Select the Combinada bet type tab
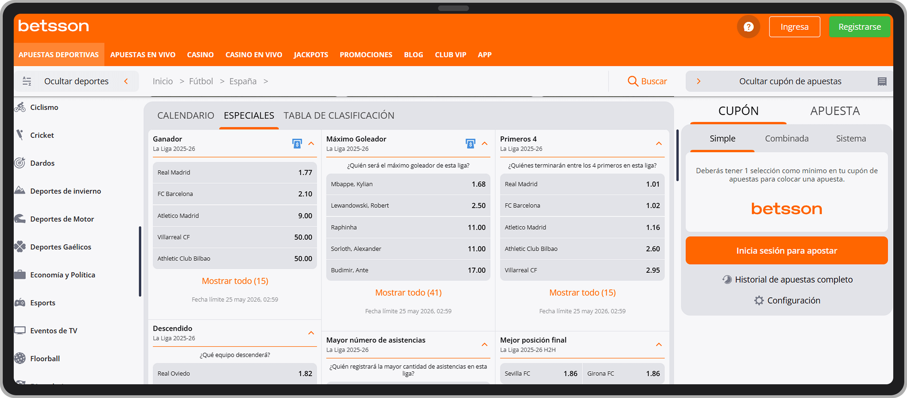Viewport: 907px width, 398px height. (787, 139)
